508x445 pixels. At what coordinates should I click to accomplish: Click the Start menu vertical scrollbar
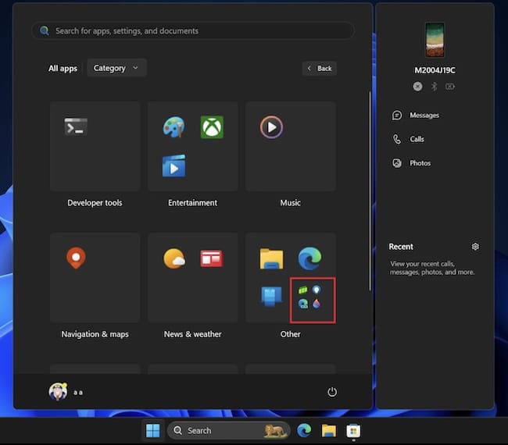coord(370,191)
